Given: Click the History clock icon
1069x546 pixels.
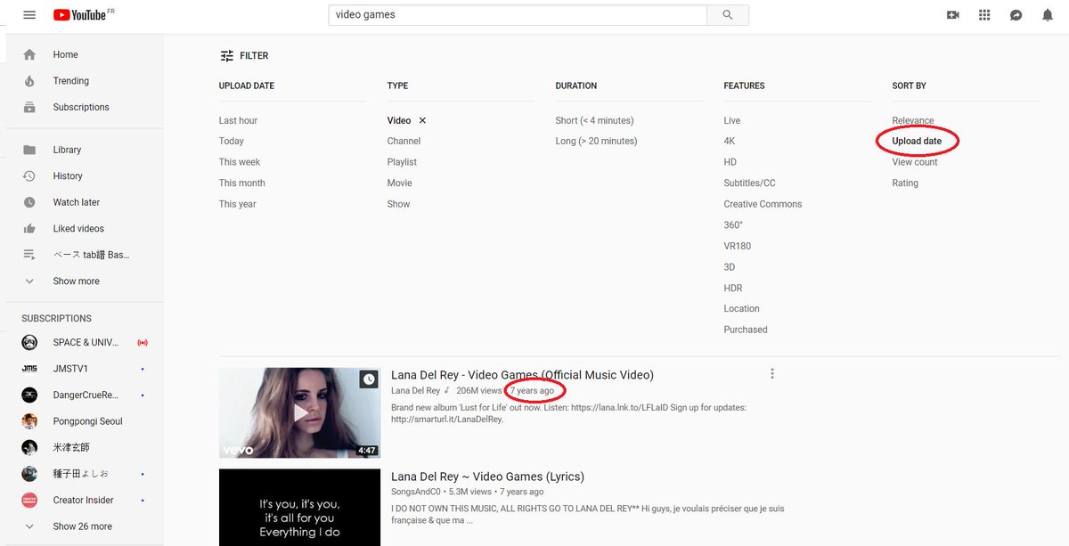Looking at the screenshot, I should (x=29, y=176).
